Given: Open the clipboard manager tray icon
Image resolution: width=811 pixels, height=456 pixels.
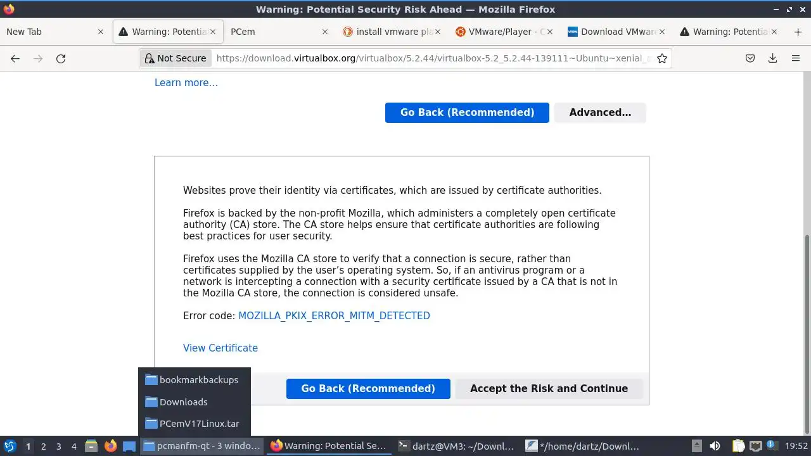Looking at the screenshot, I should pos(738,446).
